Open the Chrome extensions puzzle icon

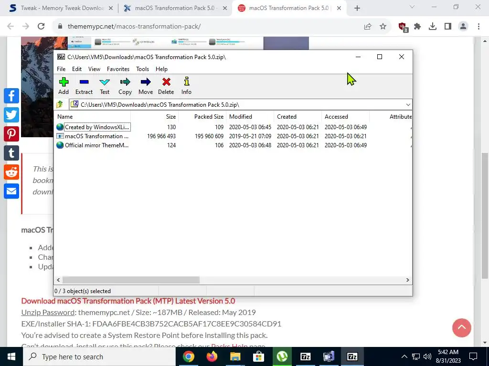(417, 27)
